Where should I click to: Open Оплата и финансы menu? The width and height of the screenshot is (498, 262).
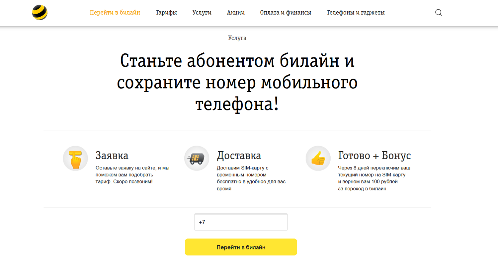point(286,13)
